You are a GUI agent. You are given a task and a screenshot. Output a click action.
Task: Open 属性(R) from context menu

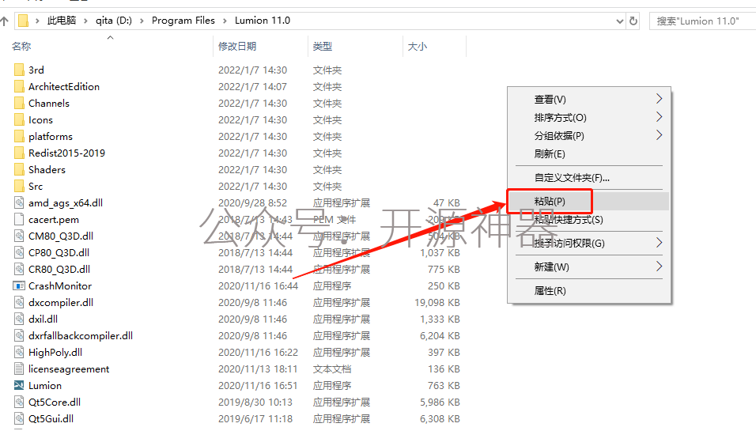tap(588, 290)
